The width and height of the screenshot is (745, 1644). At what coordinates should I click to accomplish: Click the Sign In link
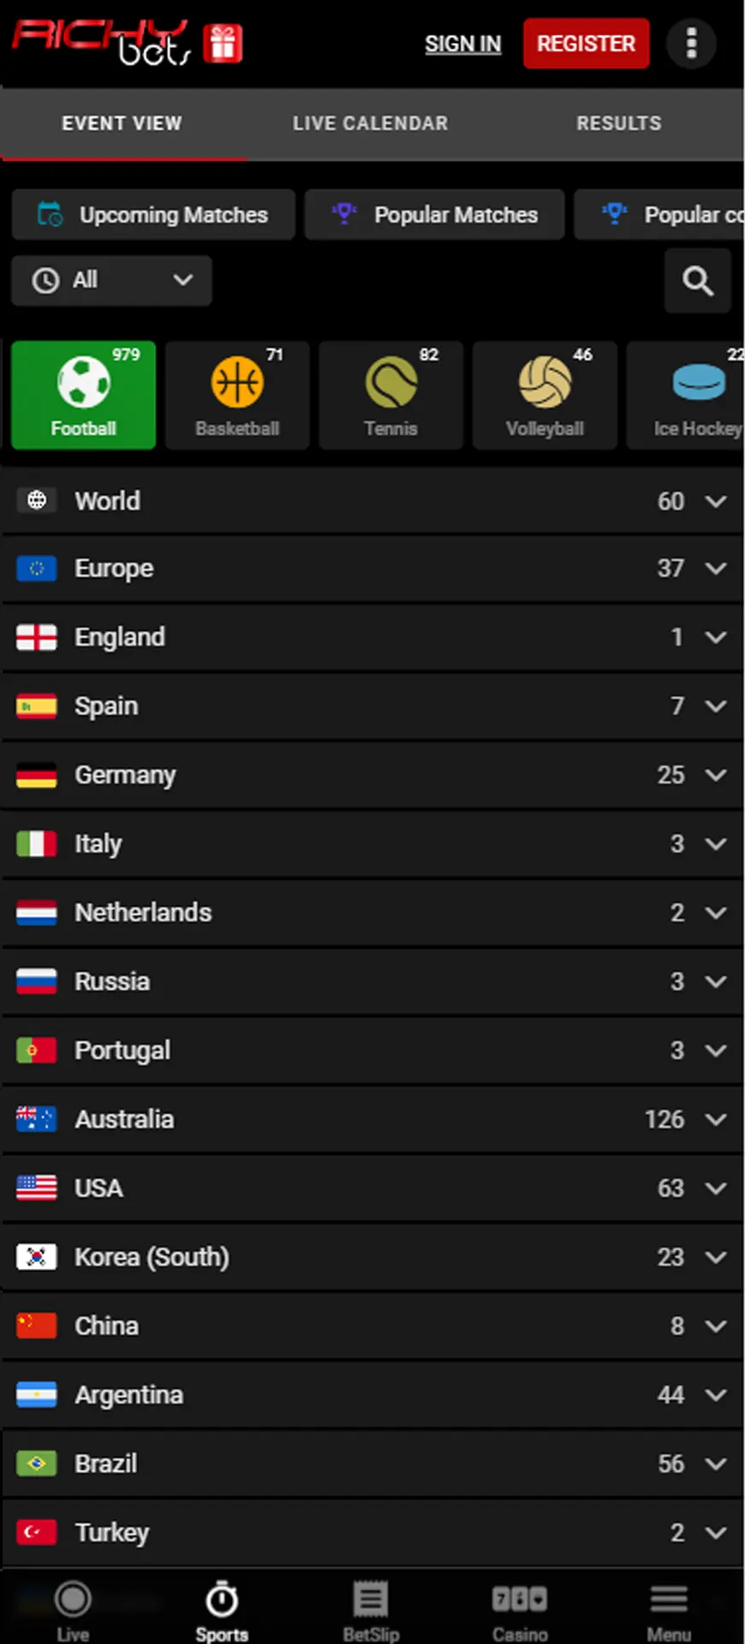[x=462, y=44]
